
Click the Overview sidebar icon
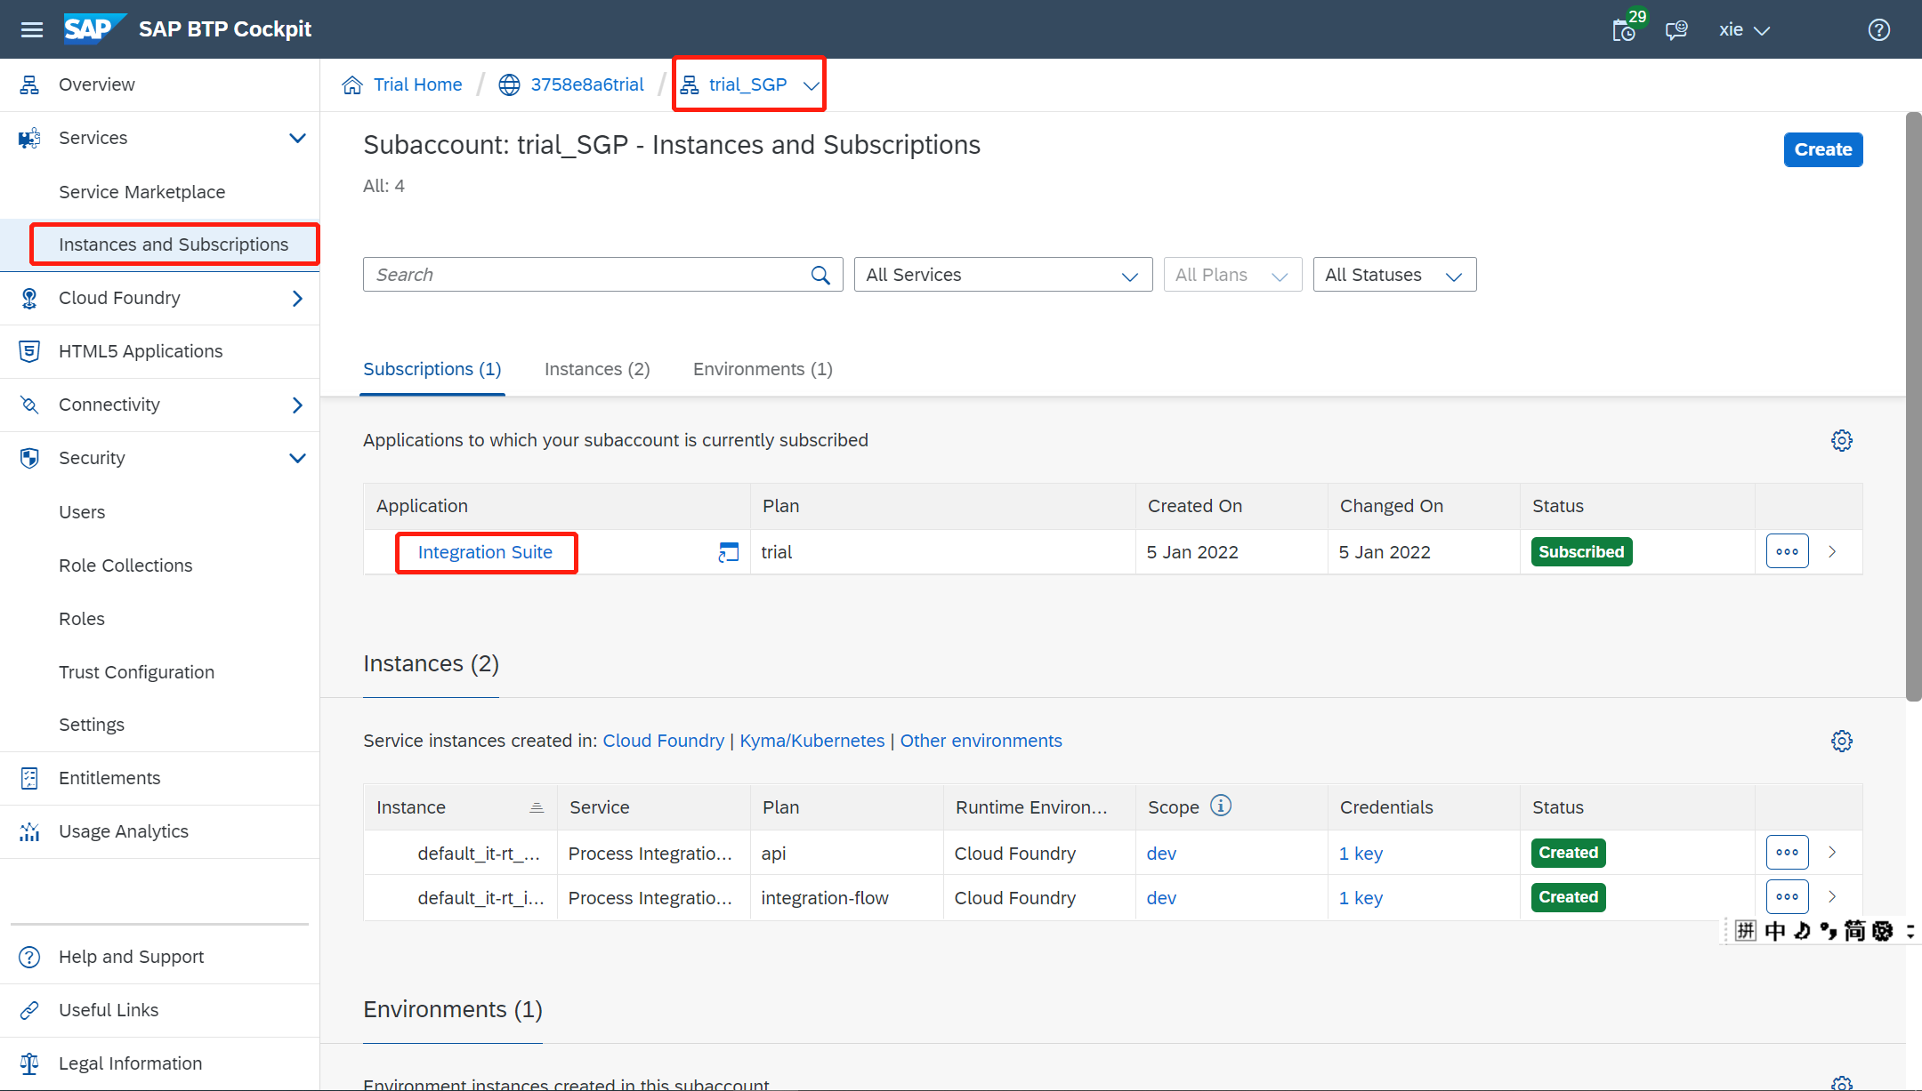29,84
